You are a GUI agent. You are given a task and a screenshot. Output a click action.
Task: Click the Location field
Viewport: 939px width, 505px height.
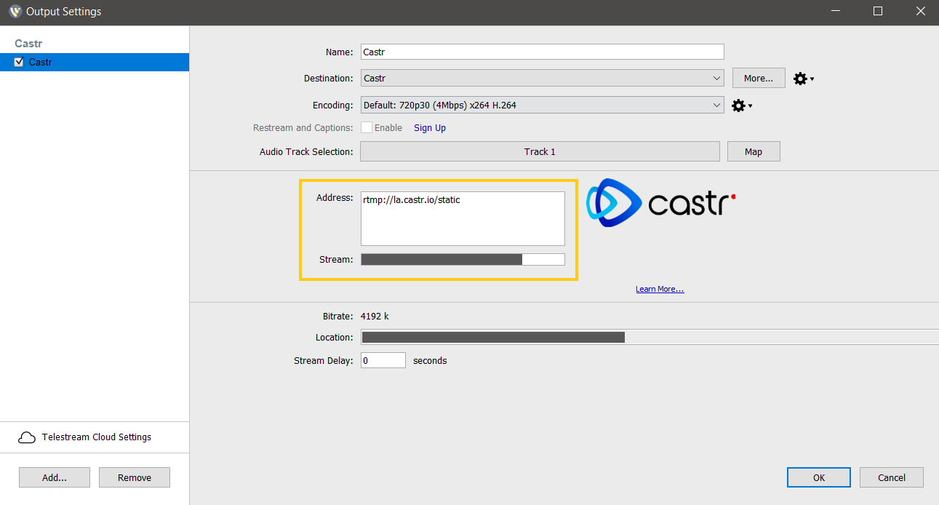pos(650,337)
